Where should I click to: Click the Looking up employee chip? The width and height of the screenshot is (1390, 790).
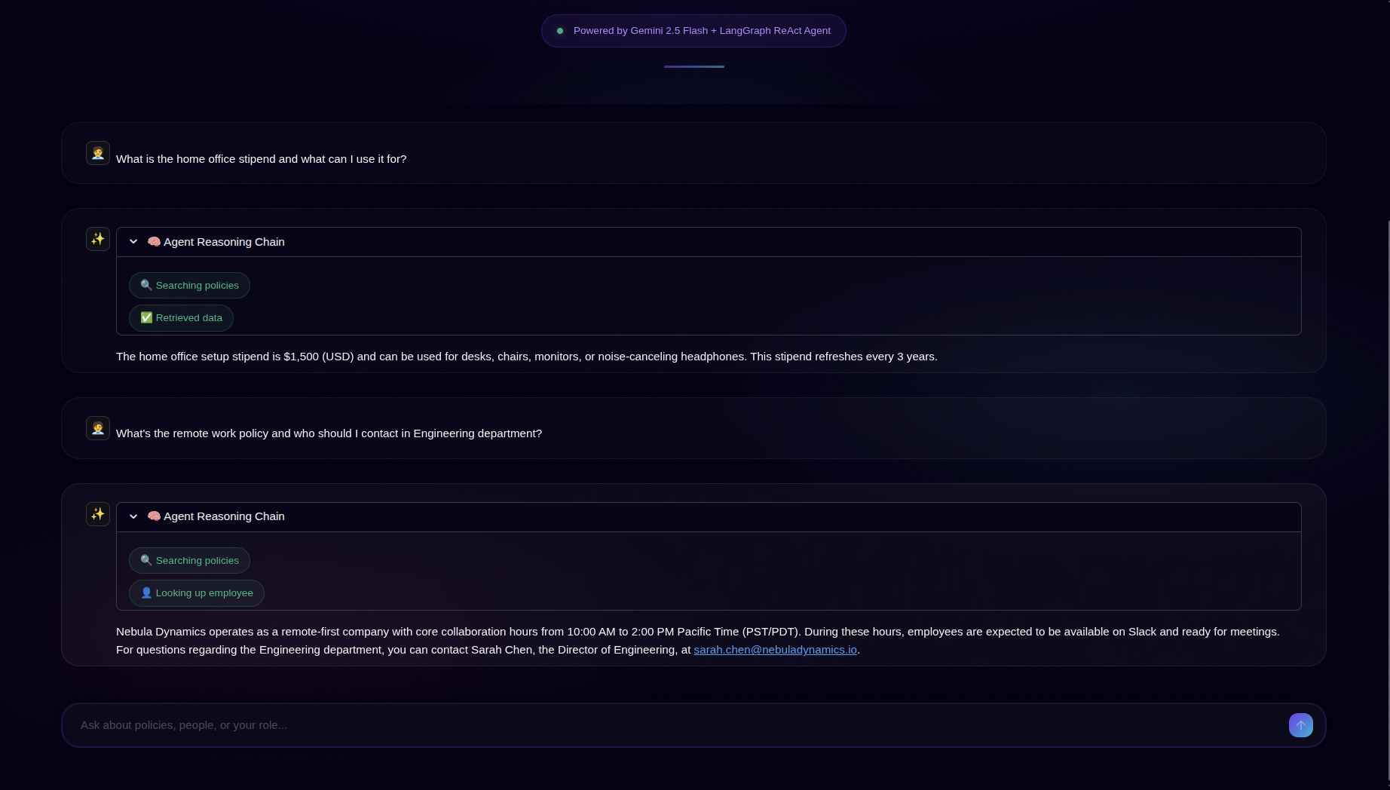coord(197,593)
